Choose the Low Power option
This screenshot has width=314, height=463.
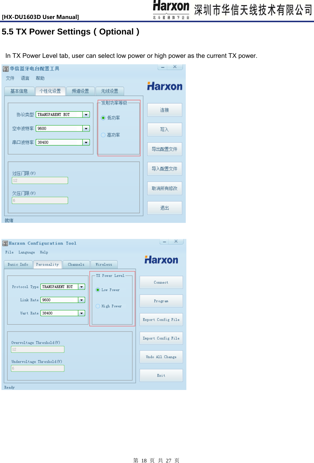pyautogui.click(x=98, y=290)
